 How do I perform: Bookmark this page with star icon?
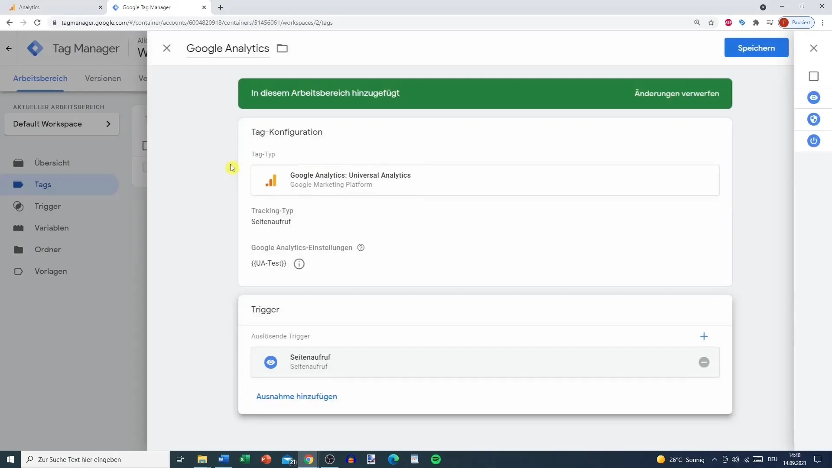click(711, 23)
